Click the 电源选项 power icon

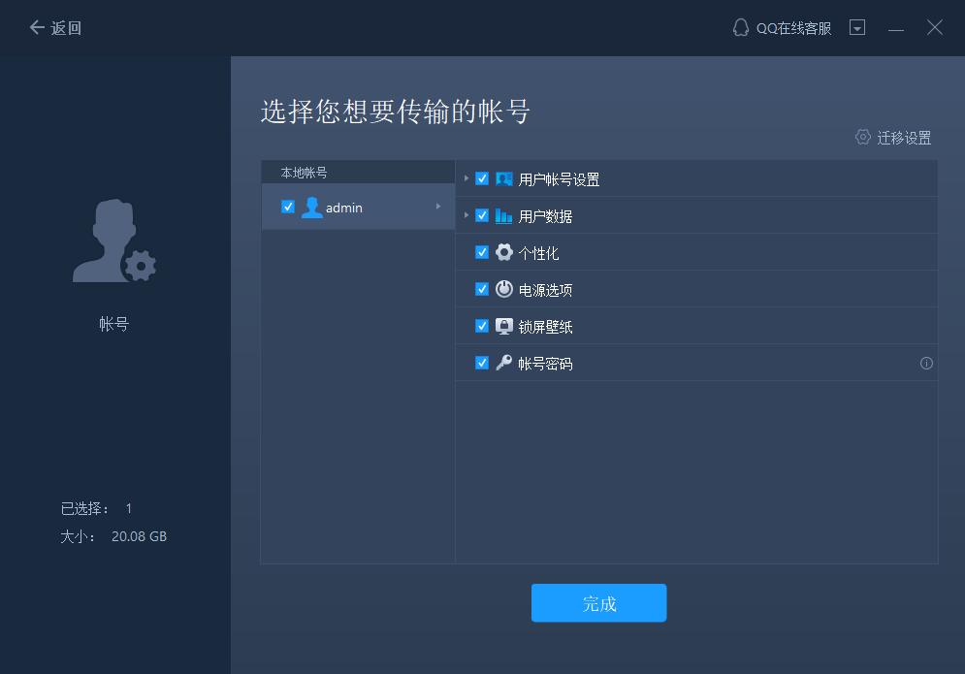[502, 289]
